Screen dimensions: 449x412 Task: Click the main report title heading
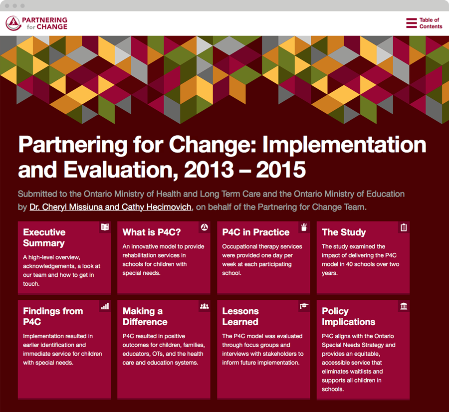(x=222, y=157)
